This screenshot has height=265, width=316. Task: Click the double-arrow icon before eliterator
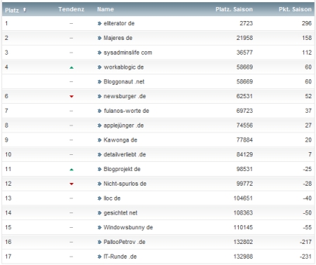click(x=100, y=23)
